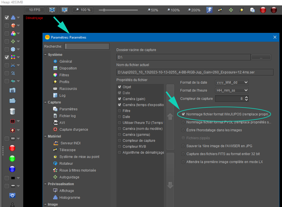Browse for capture root folder with ... button
This screenshot has width=282, height=207.
(261, 57)
